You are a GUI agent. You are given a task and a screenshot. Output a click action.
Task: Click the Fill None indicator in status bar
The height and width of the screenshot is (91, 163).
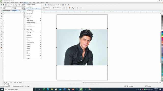[x=130, y=86]
